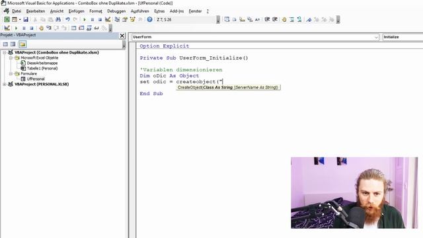This screenshot has height=238, width=423.
Task: Toggle Design Mode in the Debug toolbar
Action: (x=7, y=28)
